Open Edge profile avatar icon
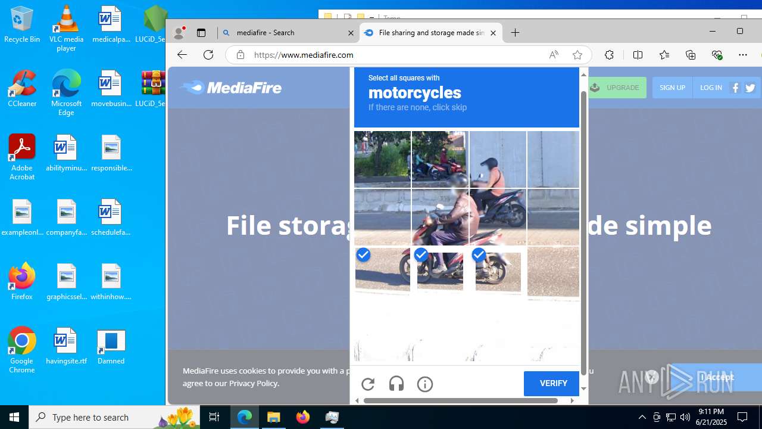762x429 pixels. point(179,33)
